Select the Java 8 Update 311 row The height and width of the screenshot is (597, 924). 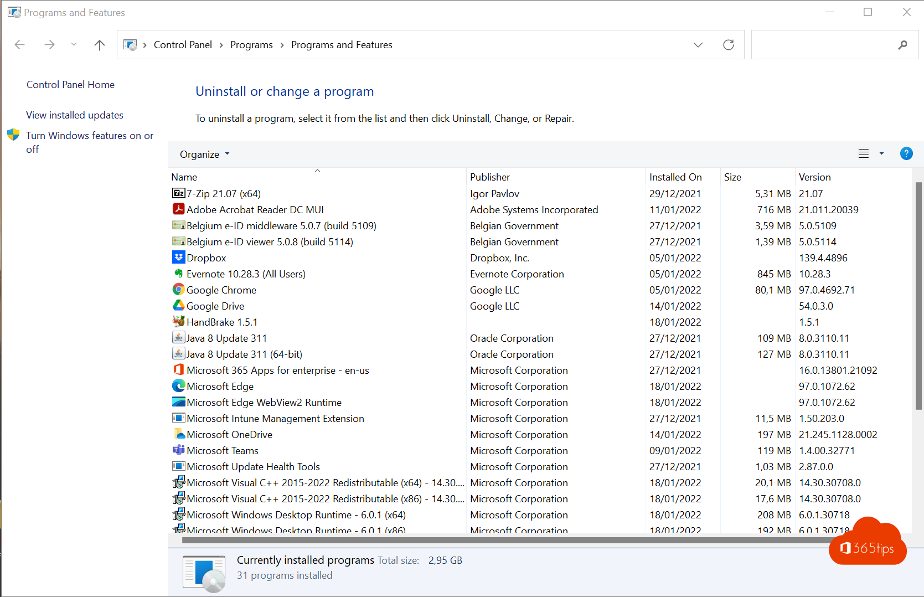(x=540, y=338)
